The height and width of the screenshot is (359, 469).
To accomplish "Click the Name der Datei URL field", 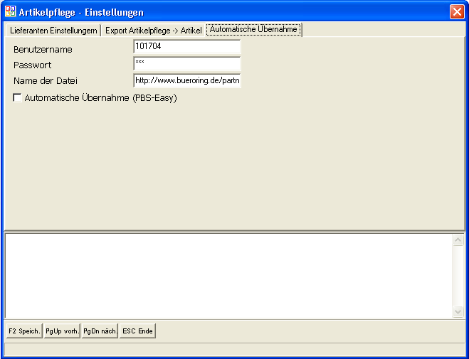I will [187, 80].
